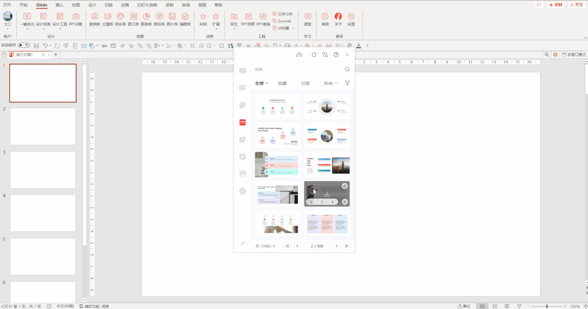Favorite the hovered template with star icon
The height and width of the screenshot is (309, 588).
point(345,187)
